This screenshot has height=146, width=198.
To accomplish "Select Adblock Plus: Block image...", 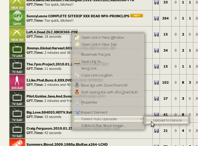I will point(109,126).
